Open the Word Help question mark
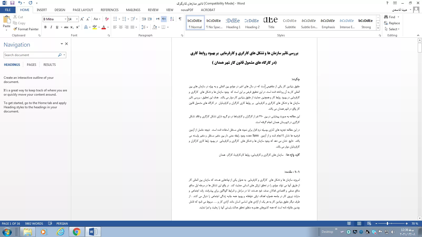 tap(387, 3)
